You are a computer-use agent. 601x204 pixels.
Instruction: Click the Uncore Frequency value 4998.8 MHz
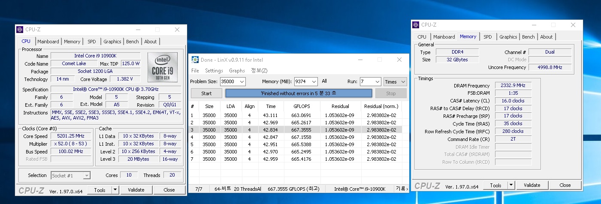(x=550, y=68)
